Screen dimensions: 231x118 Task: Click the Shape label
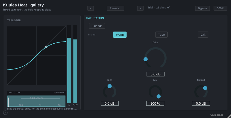pos(92,35)
